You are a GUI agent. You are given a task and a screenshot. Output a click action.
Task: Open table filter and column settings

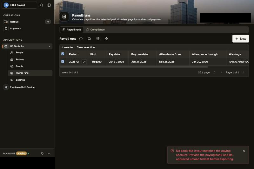click(98, 39)
